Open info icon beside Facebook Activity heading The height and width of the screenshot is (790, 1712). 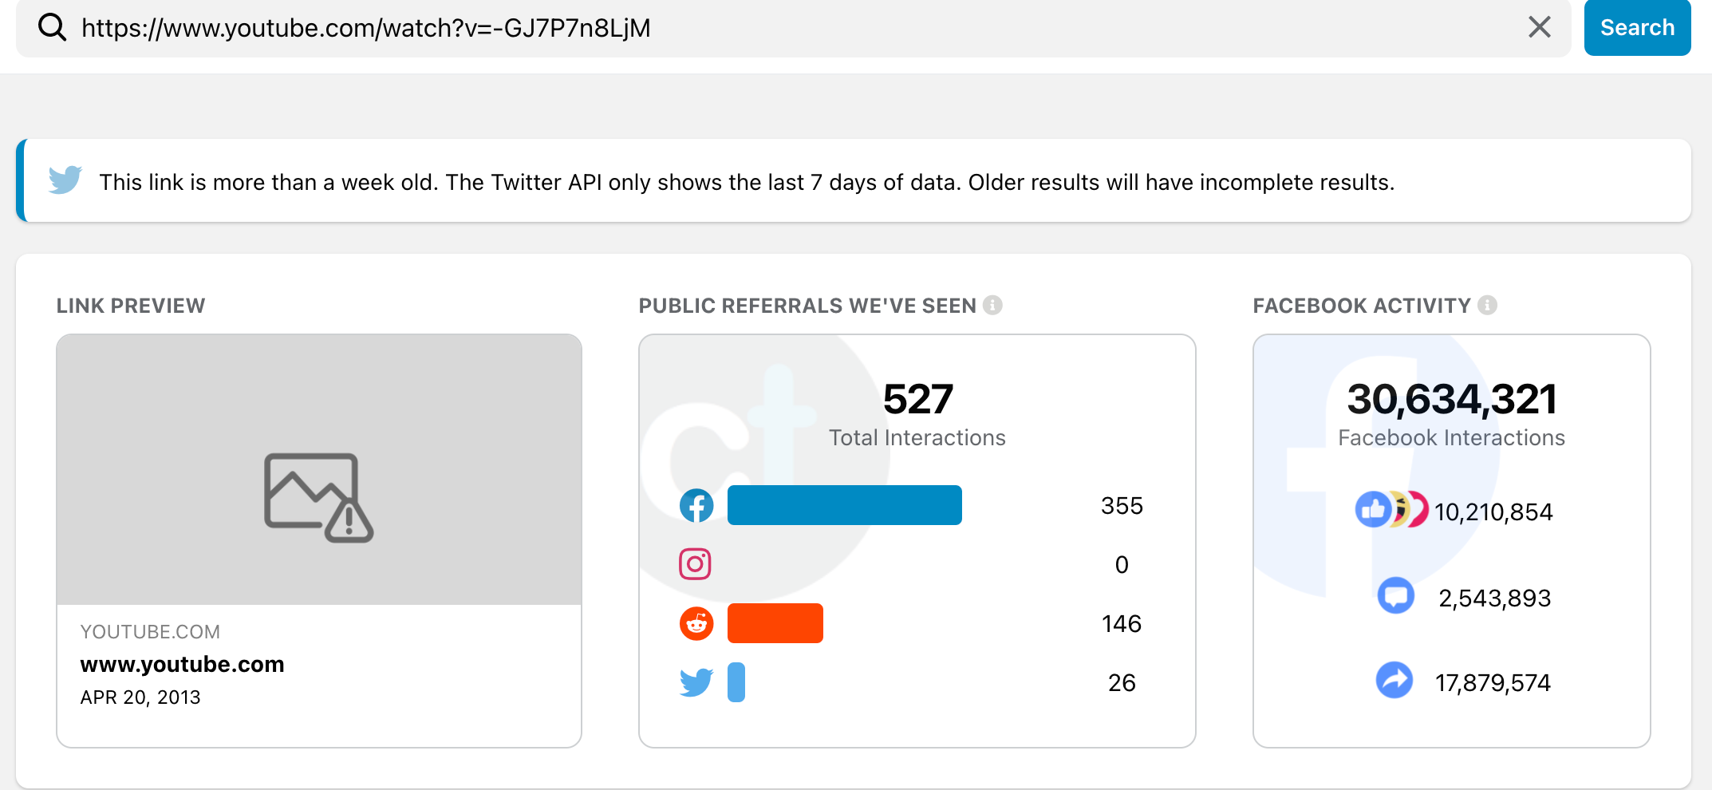click(x=1487, y=305)
